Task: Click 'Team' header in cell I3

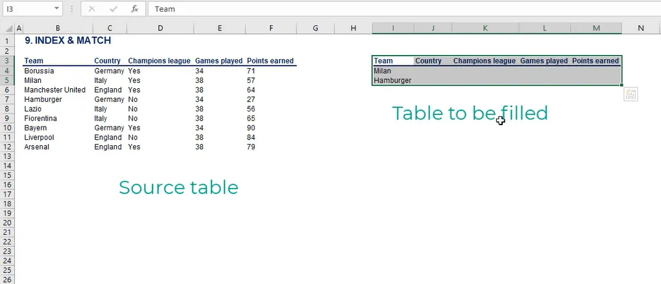Action: click(383, 61)
